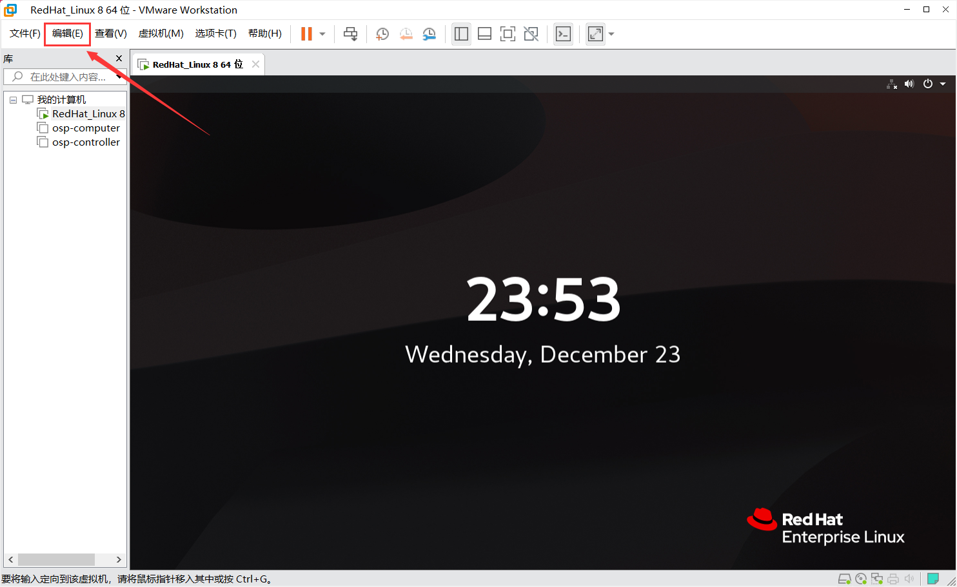Open the full screen button dropdown arrow
Viewport: 957px width, 587px height.
pos(611,34)
